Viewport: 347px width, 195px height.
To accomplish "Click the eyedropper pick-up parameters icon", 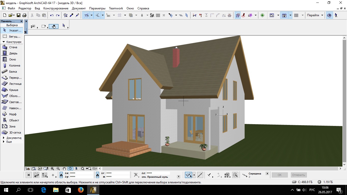I will 72,15.
